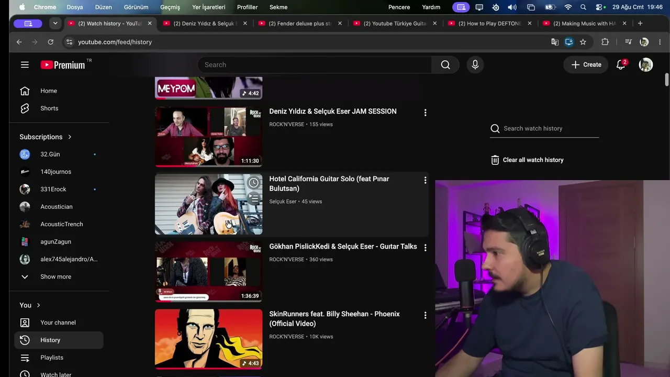Bookmark this page with star icon

pos(583,42)
